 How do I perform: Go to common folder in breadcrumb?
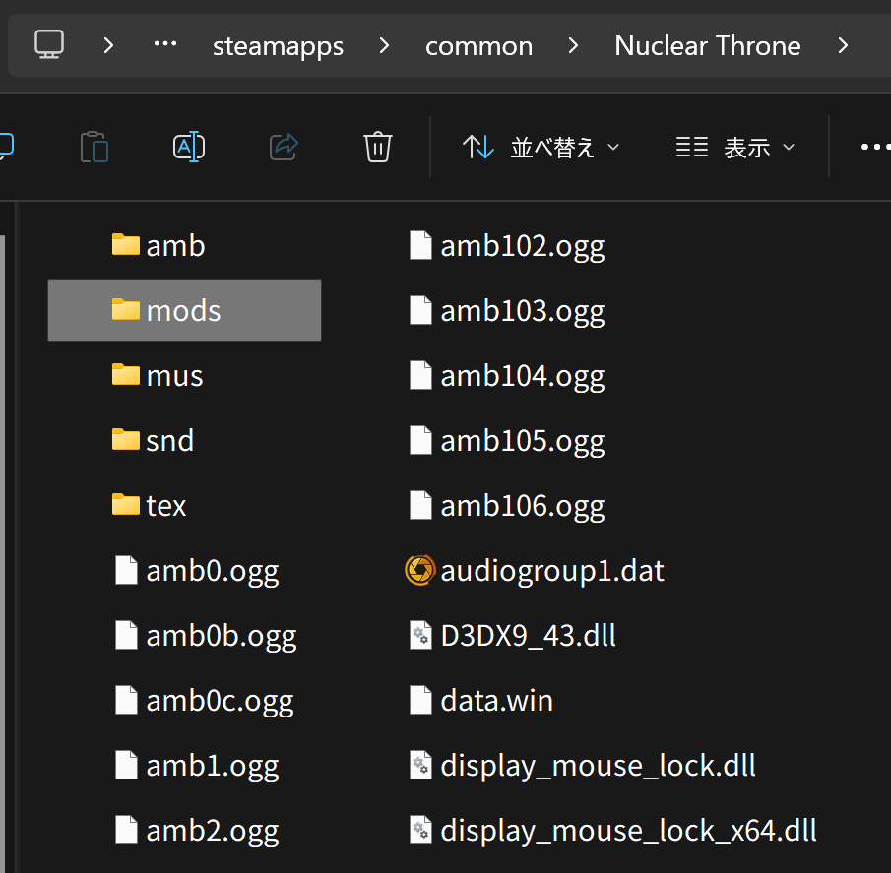coord(478,46)
